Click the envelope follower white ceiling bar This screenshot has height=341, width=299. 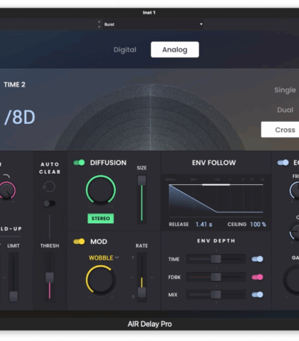[x=216, y=185]
